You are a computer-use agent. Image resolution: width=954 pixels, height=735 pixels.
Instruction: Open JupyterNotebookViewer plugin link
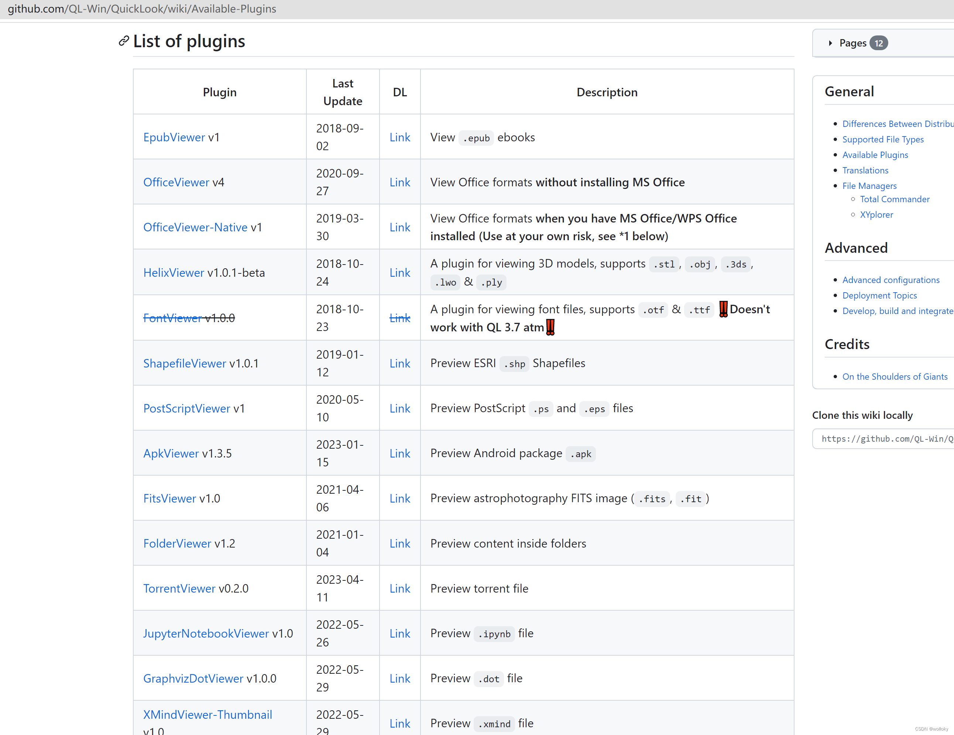[x=206, y=633]
